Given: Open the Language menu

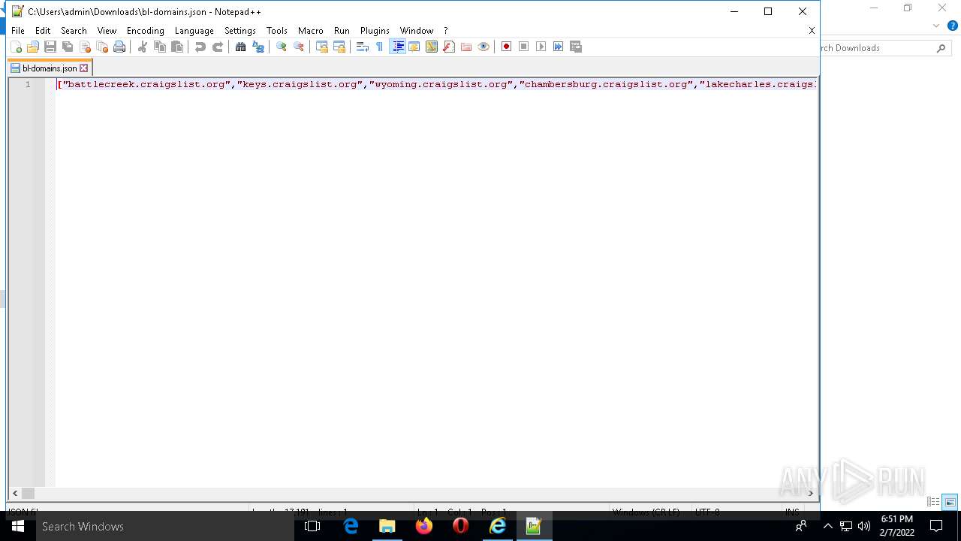Looking at the screenshot, I should click(194, 31).
